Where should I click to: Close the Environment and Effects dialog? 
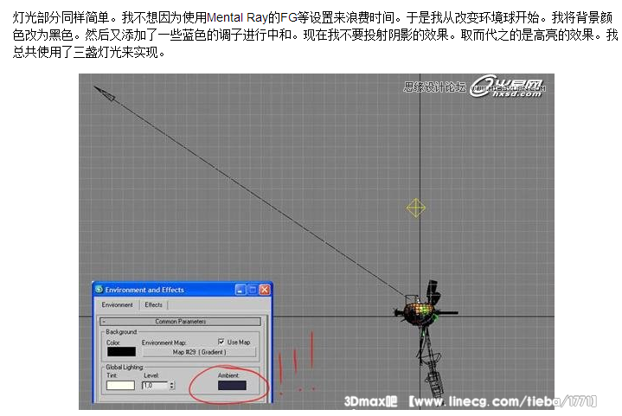(x=265, y=290)
